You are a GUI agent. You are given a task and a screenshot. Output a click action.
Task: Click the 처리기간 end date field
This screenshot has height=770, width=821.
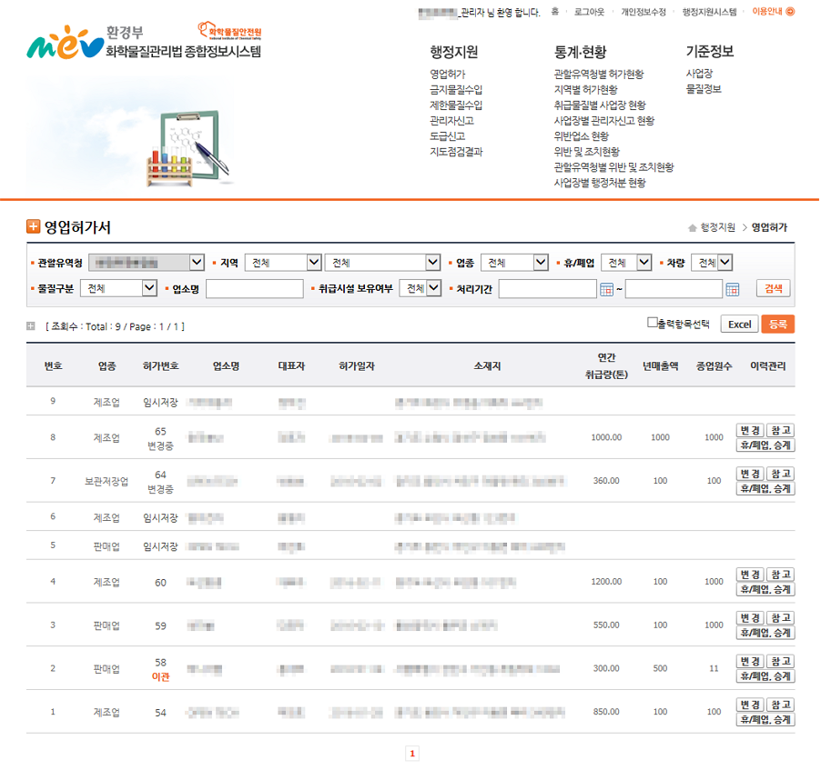coord(674,288)
